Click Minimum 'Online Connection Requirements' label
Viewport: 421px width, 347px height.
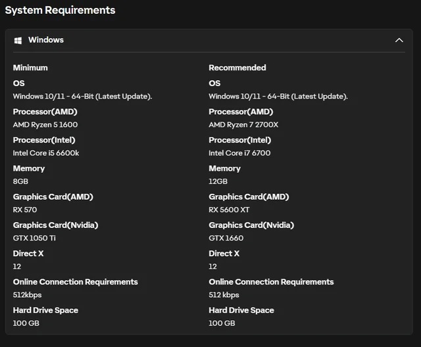75,282
